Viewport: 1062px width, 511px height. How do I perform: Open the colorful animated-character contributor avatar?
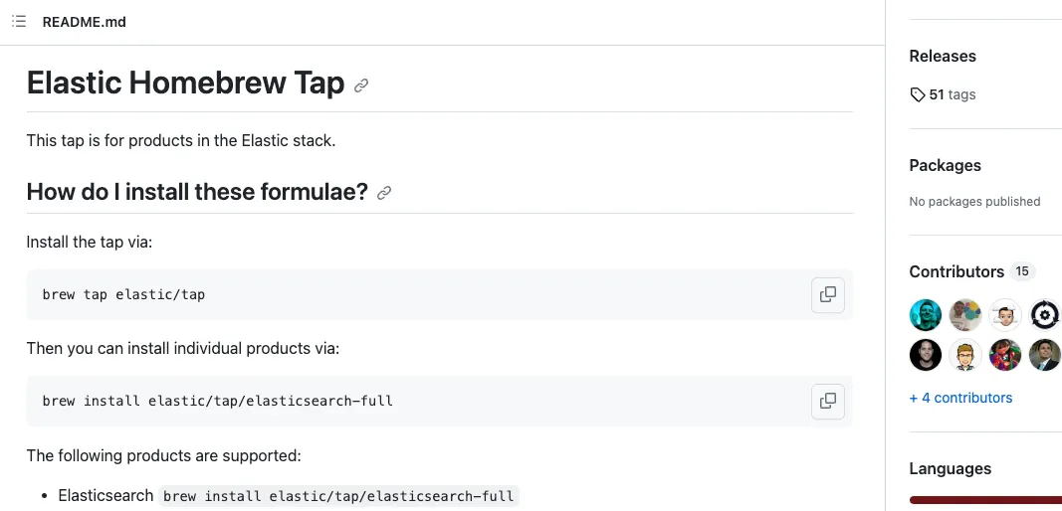[x=1005, y=355]
